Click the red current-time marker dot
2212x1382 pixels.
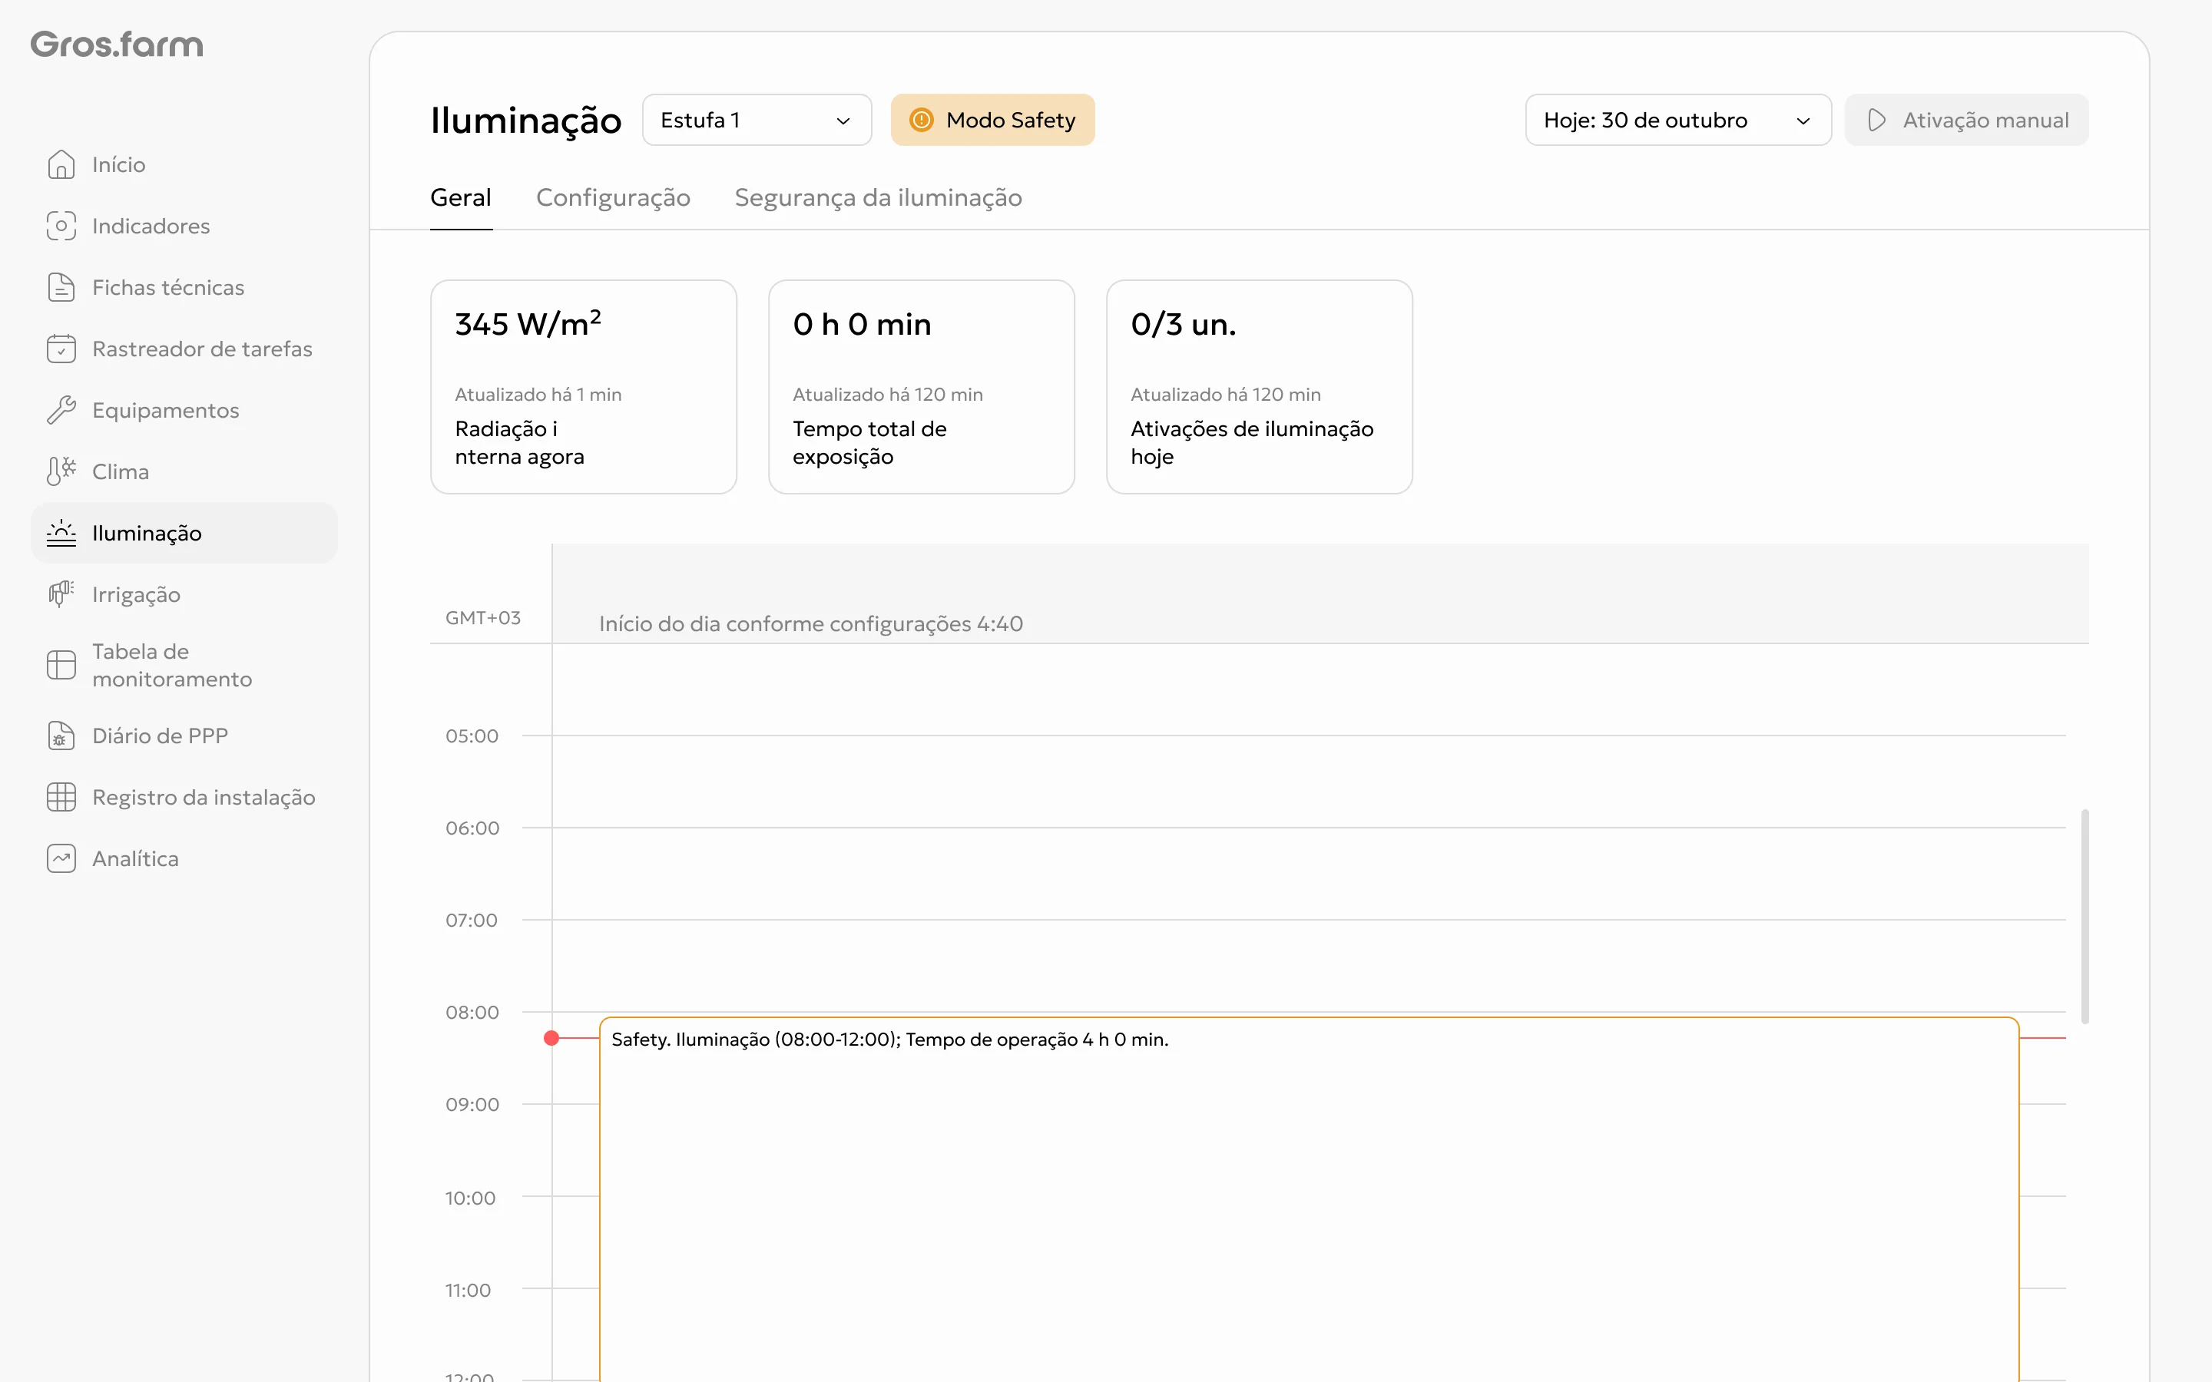(x=551, y=1038)
